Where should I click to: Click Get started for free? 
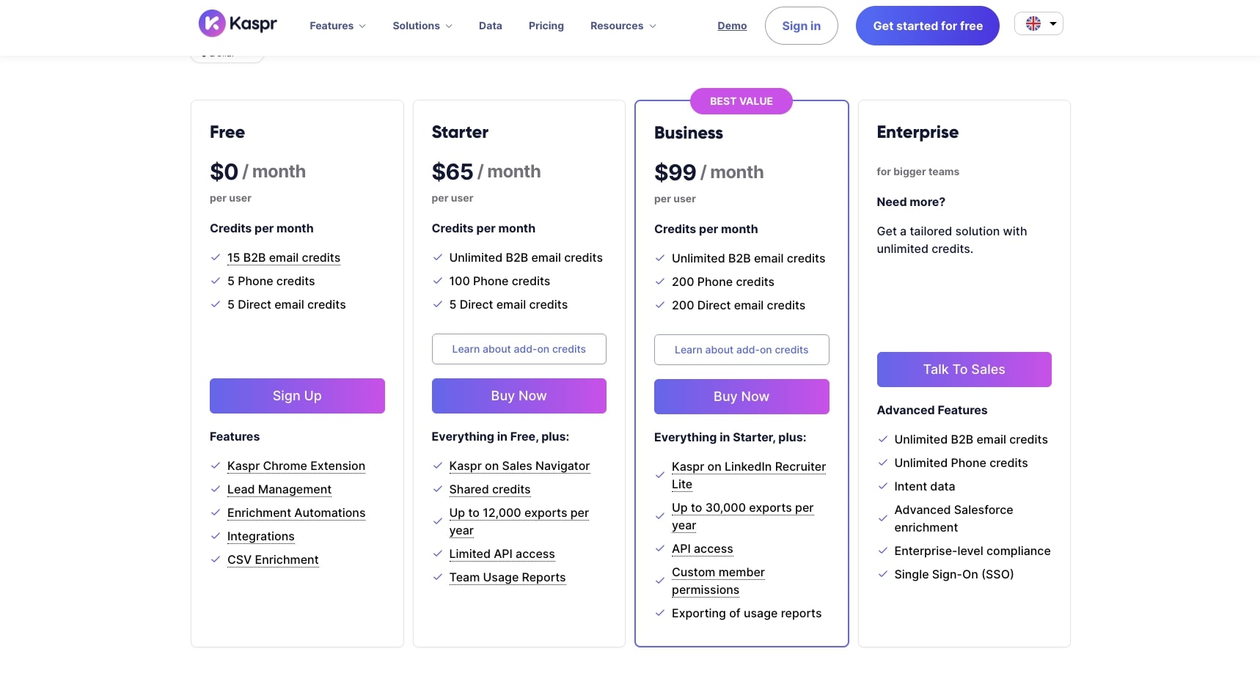tap(927, 26)
